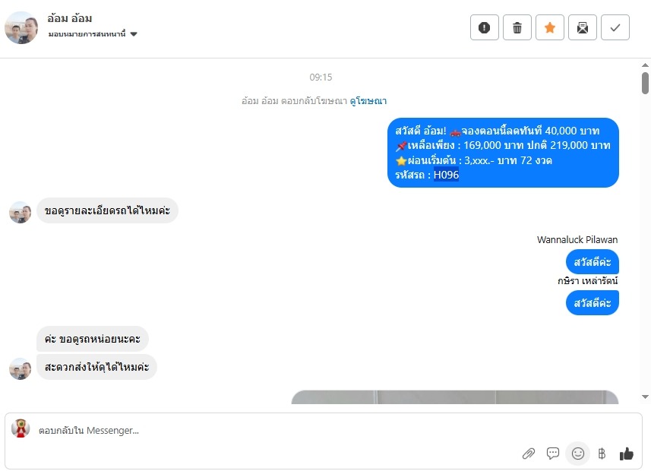The height and width of the screenshot is (471, 651).
Task: Open saved replies speech bubble icon
Action: [553, 453]
